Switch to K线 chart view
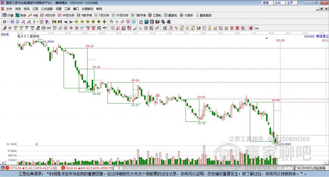 33,15
